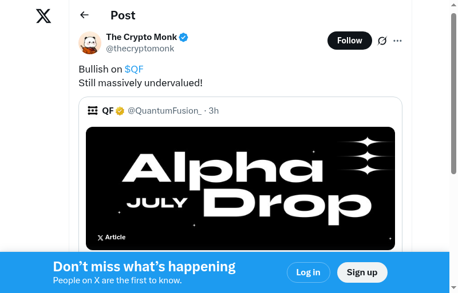Open Grok actions icon beside Follow
The image size is (458, 293).
coord(382,41)
